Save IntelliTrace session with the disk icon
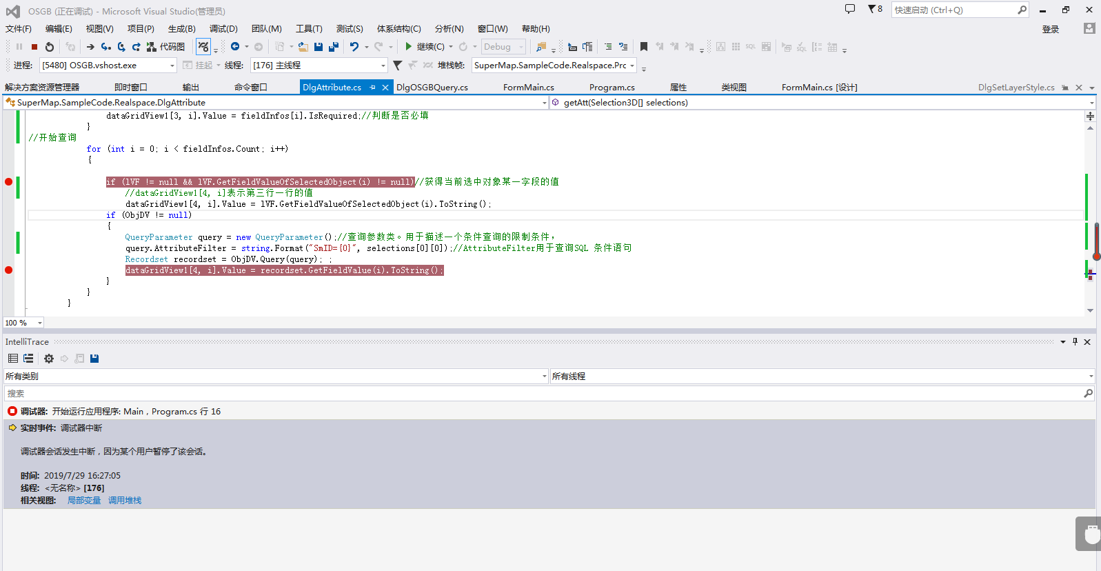Viewport: 1101px width, 571px height. pos(94,359)
